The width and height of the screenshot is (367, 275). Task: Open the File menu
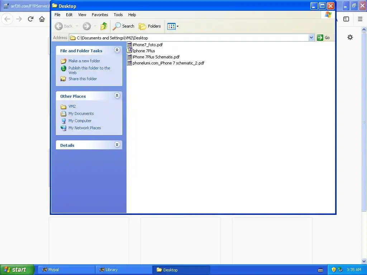(57, 15)
